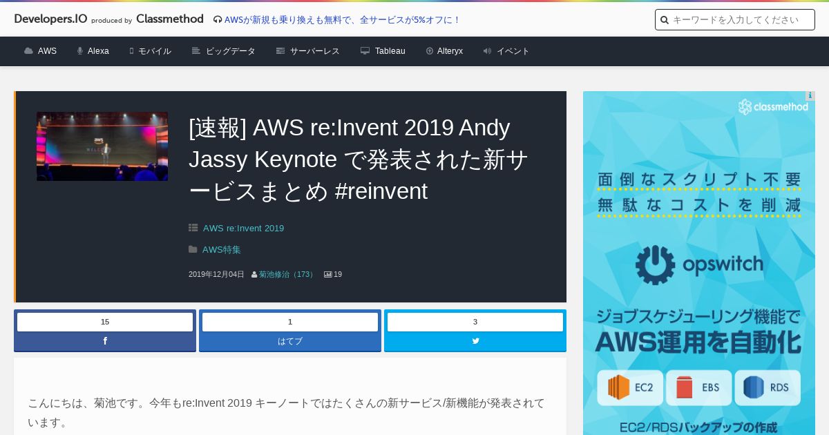Bookmark article with はてブ button
829x435 pixels.
tap(290, 342)
